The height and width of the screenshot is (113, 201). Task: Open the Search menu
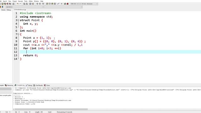click(x=5, y=1)
